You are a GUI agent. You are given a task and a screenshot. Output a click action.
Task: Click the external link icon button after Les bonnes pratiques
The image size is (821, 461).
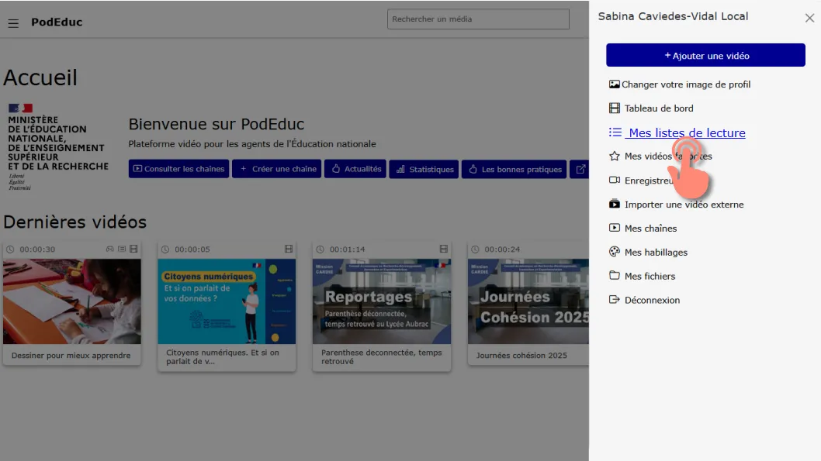580,169
